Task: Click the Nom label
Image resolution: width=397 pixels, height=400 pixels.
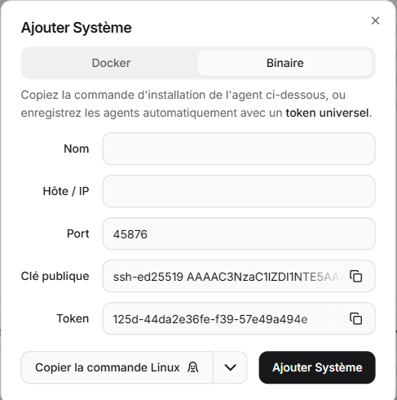Action: (x=77, y=149)
